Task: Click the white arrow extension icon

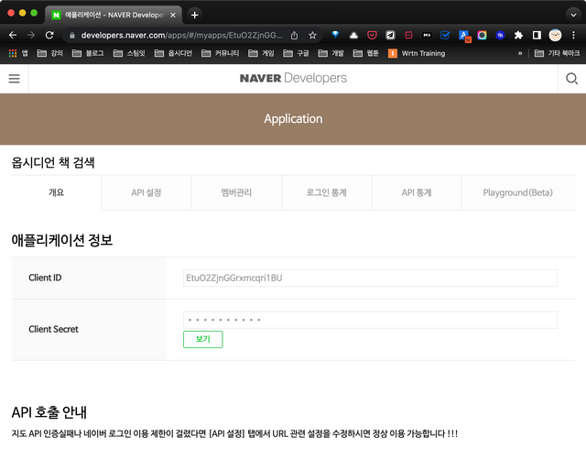Action: click(390, 35)
